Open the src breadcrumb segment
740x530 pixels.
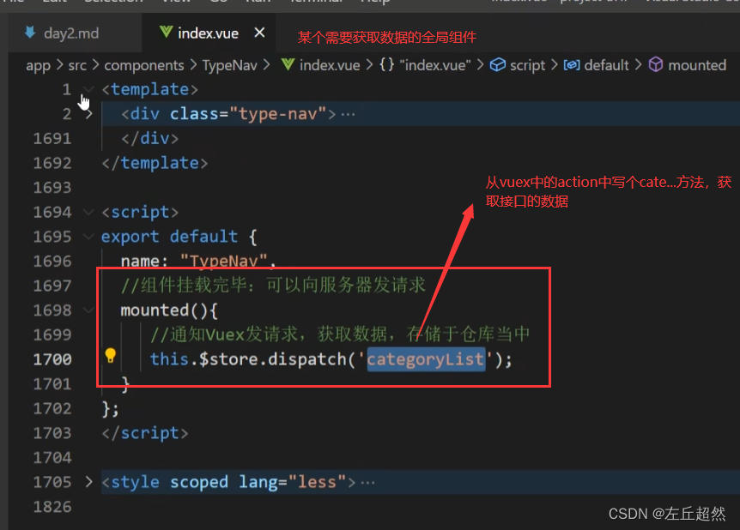coord(77,65)
